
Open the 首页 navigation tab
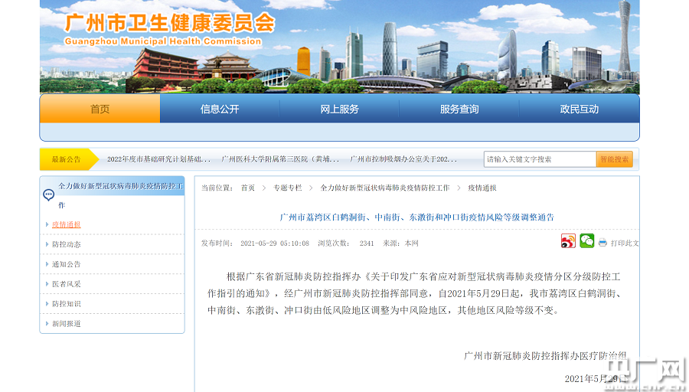[x=100, y=109]
